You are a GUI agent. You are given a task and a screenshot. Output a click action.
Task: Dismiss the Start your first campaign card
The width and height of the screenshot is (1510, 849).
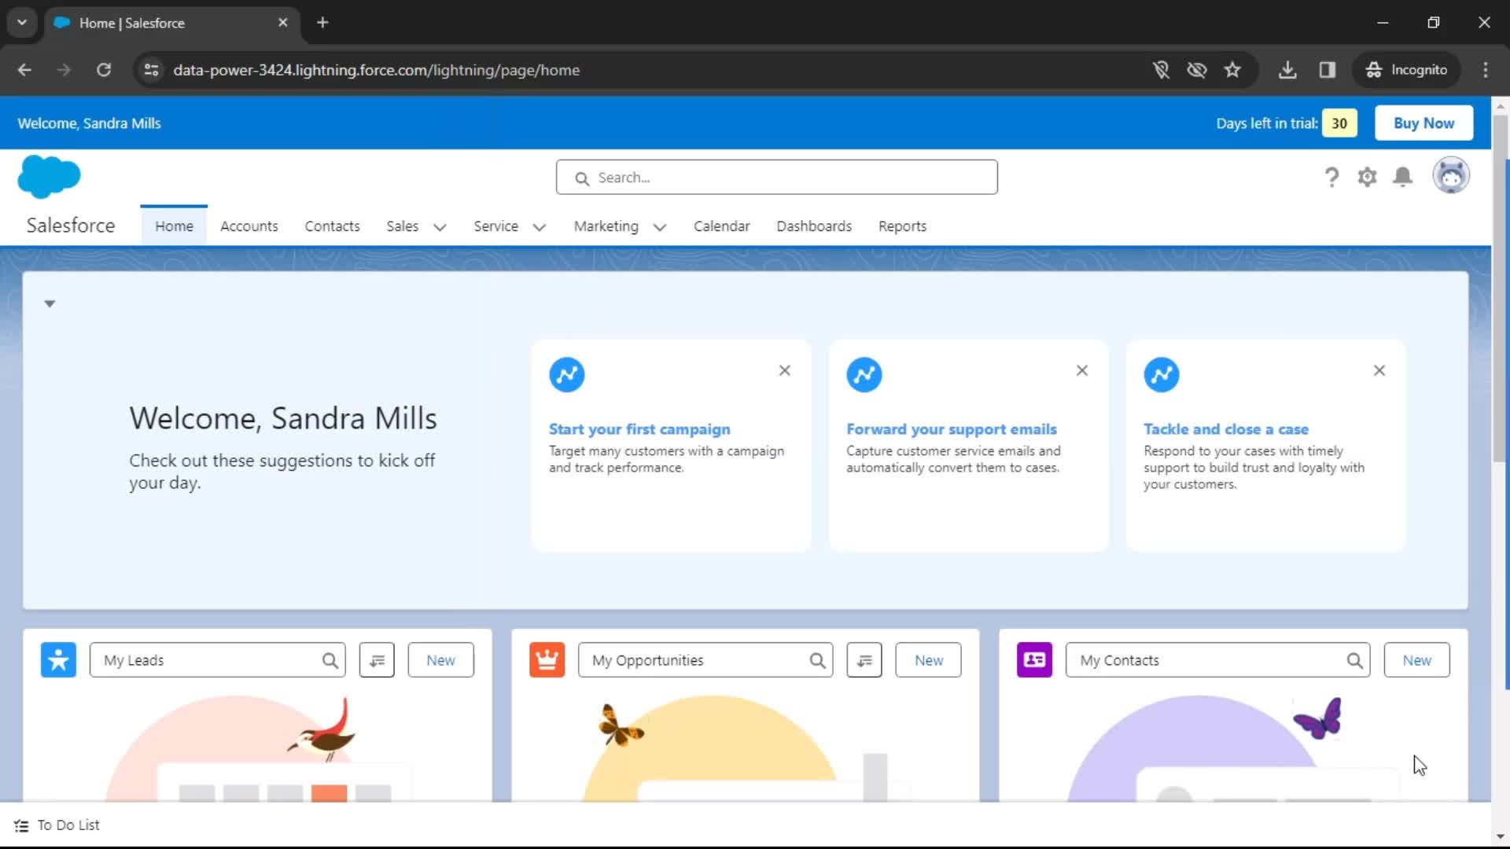(x=785, y=370)
